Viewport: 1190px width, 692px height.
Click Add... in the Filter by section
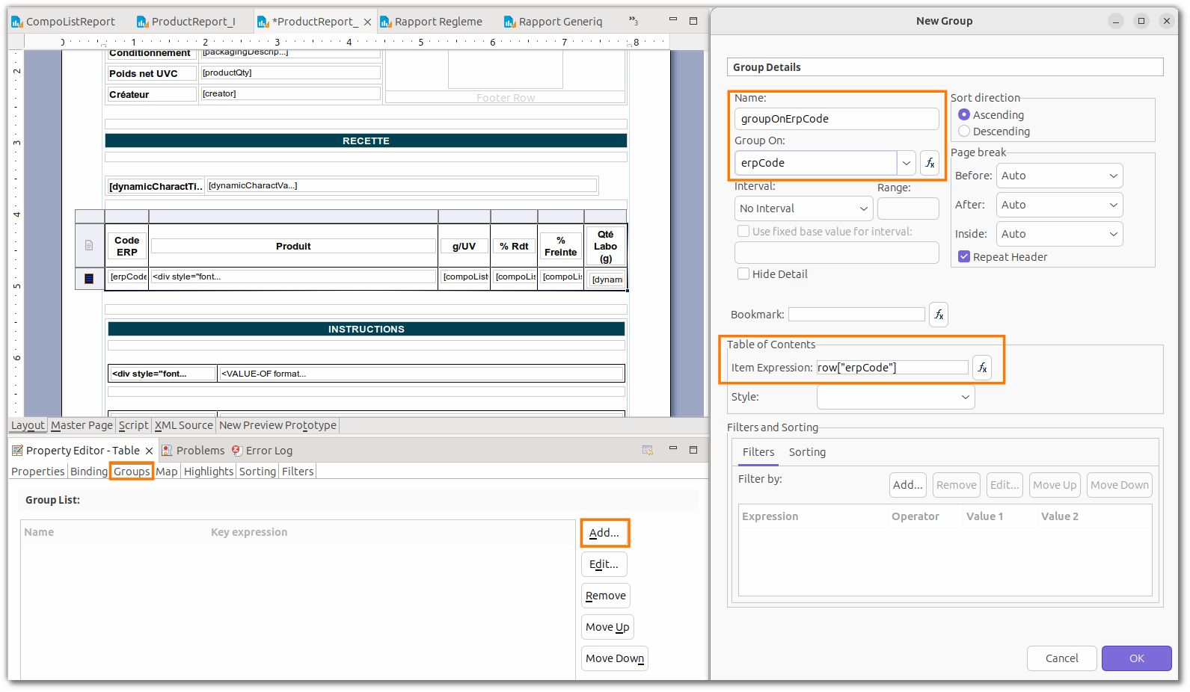908,485
